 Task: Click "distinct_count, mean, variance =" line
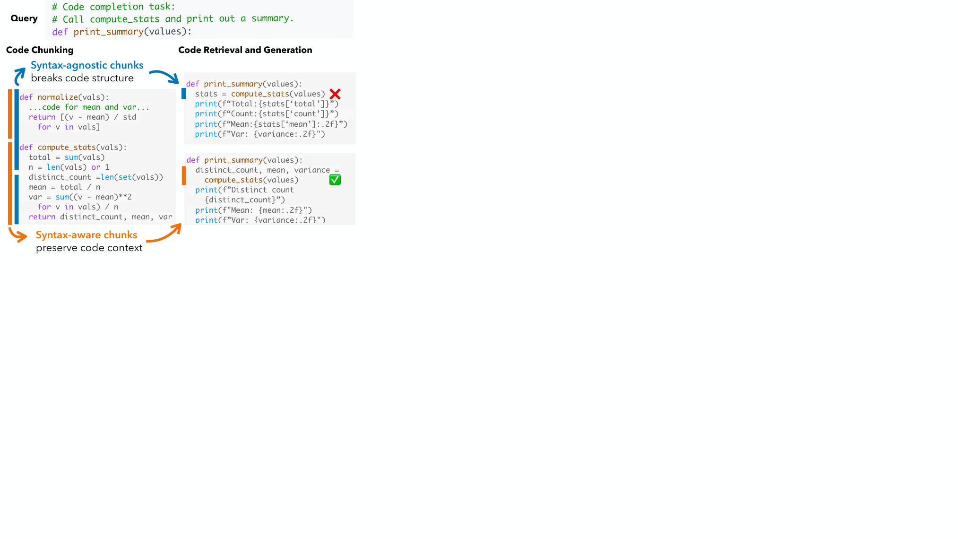tap(267, 170)
